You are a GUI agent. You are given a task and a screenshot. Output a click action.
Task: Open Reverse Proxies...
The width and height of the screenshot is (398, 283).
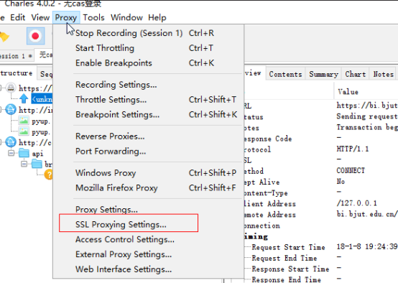point(148,136)
